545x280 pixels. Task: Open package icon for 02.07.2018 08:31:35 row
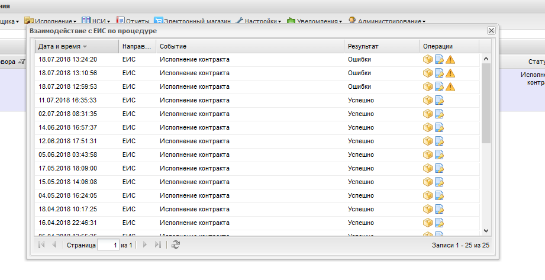pos(427,114)
